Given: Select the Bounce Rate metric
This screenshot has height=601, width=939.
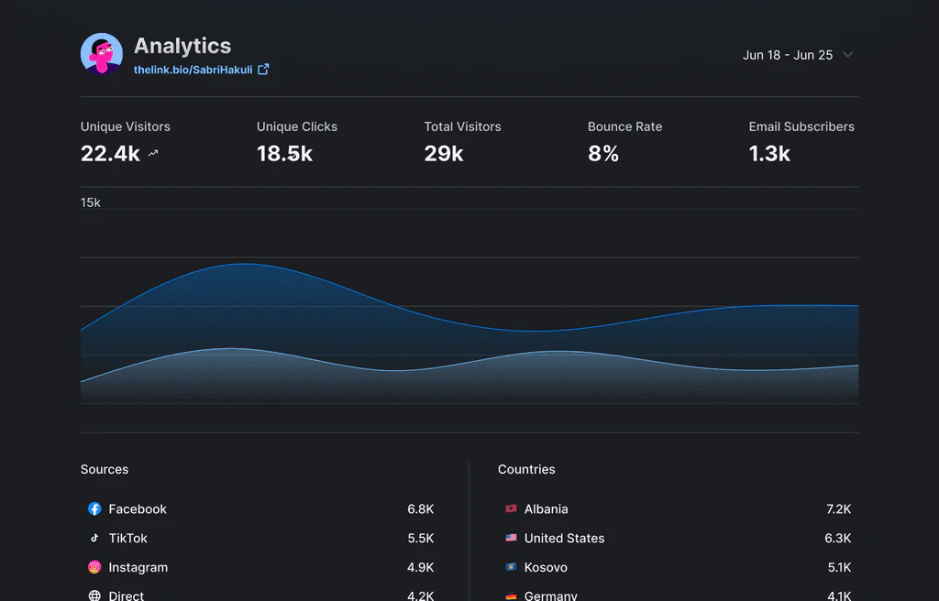Looking at the screenshot, I should (x=624, y=126).
